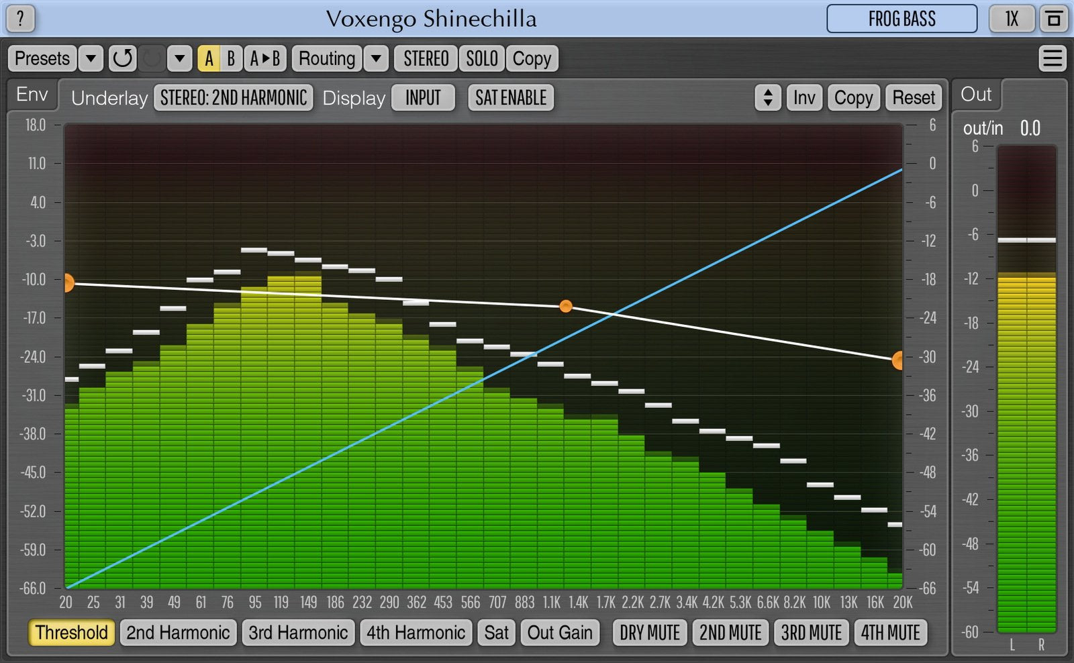Toggle DRY MUTE on
1074x663 pixels.
tap(649, 633)
